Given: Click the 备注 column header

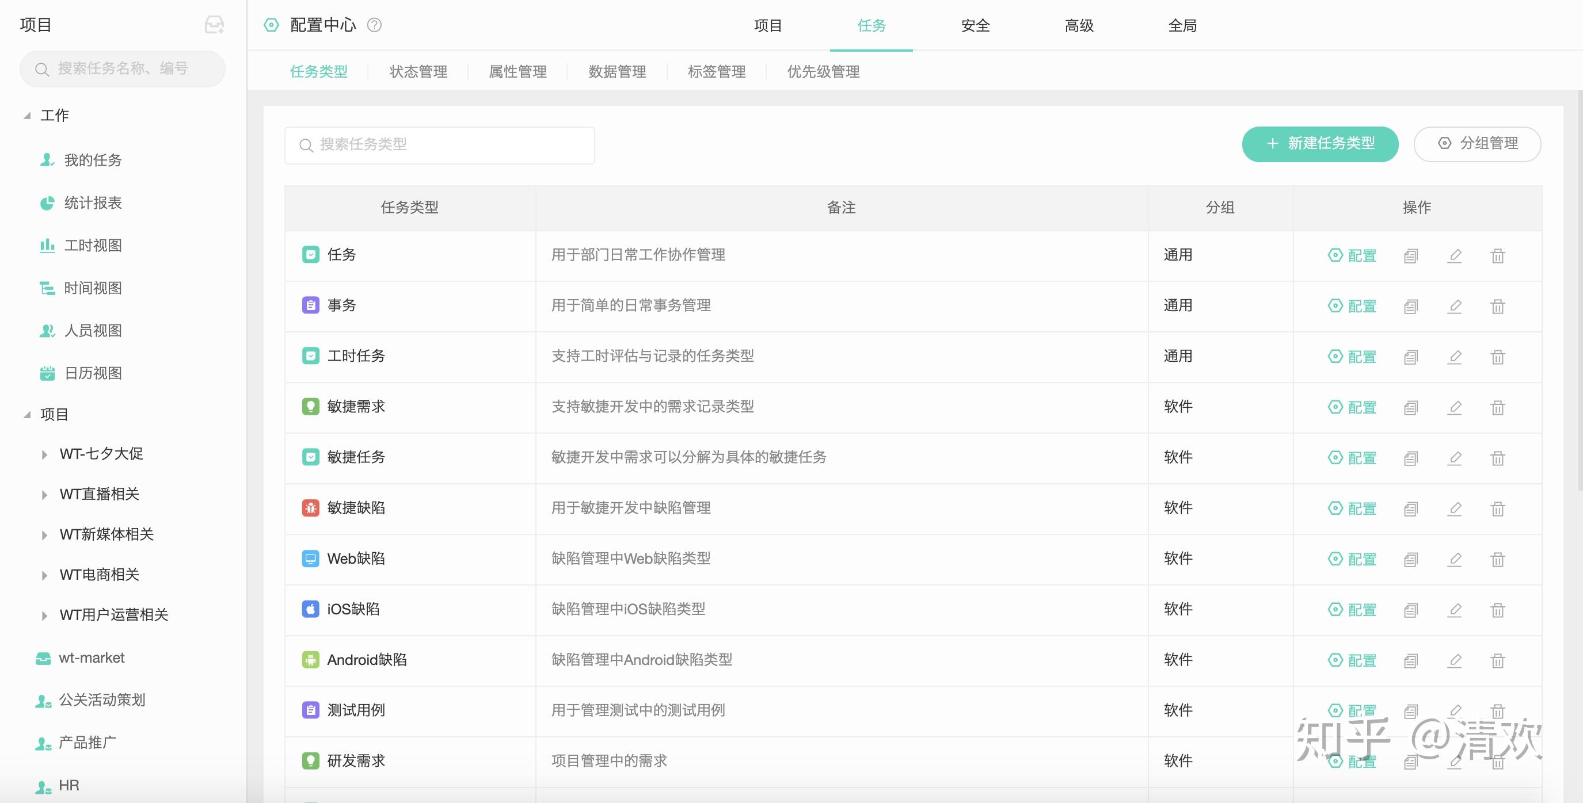Looking at the screenshot, I should coord(841,208).
